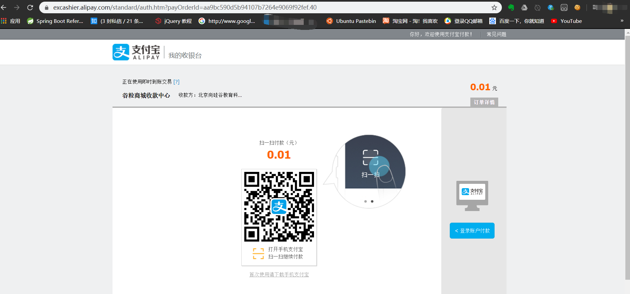Click the Alipay logo
The width and height of the screenshot is (630, 294).
point(136,52)
